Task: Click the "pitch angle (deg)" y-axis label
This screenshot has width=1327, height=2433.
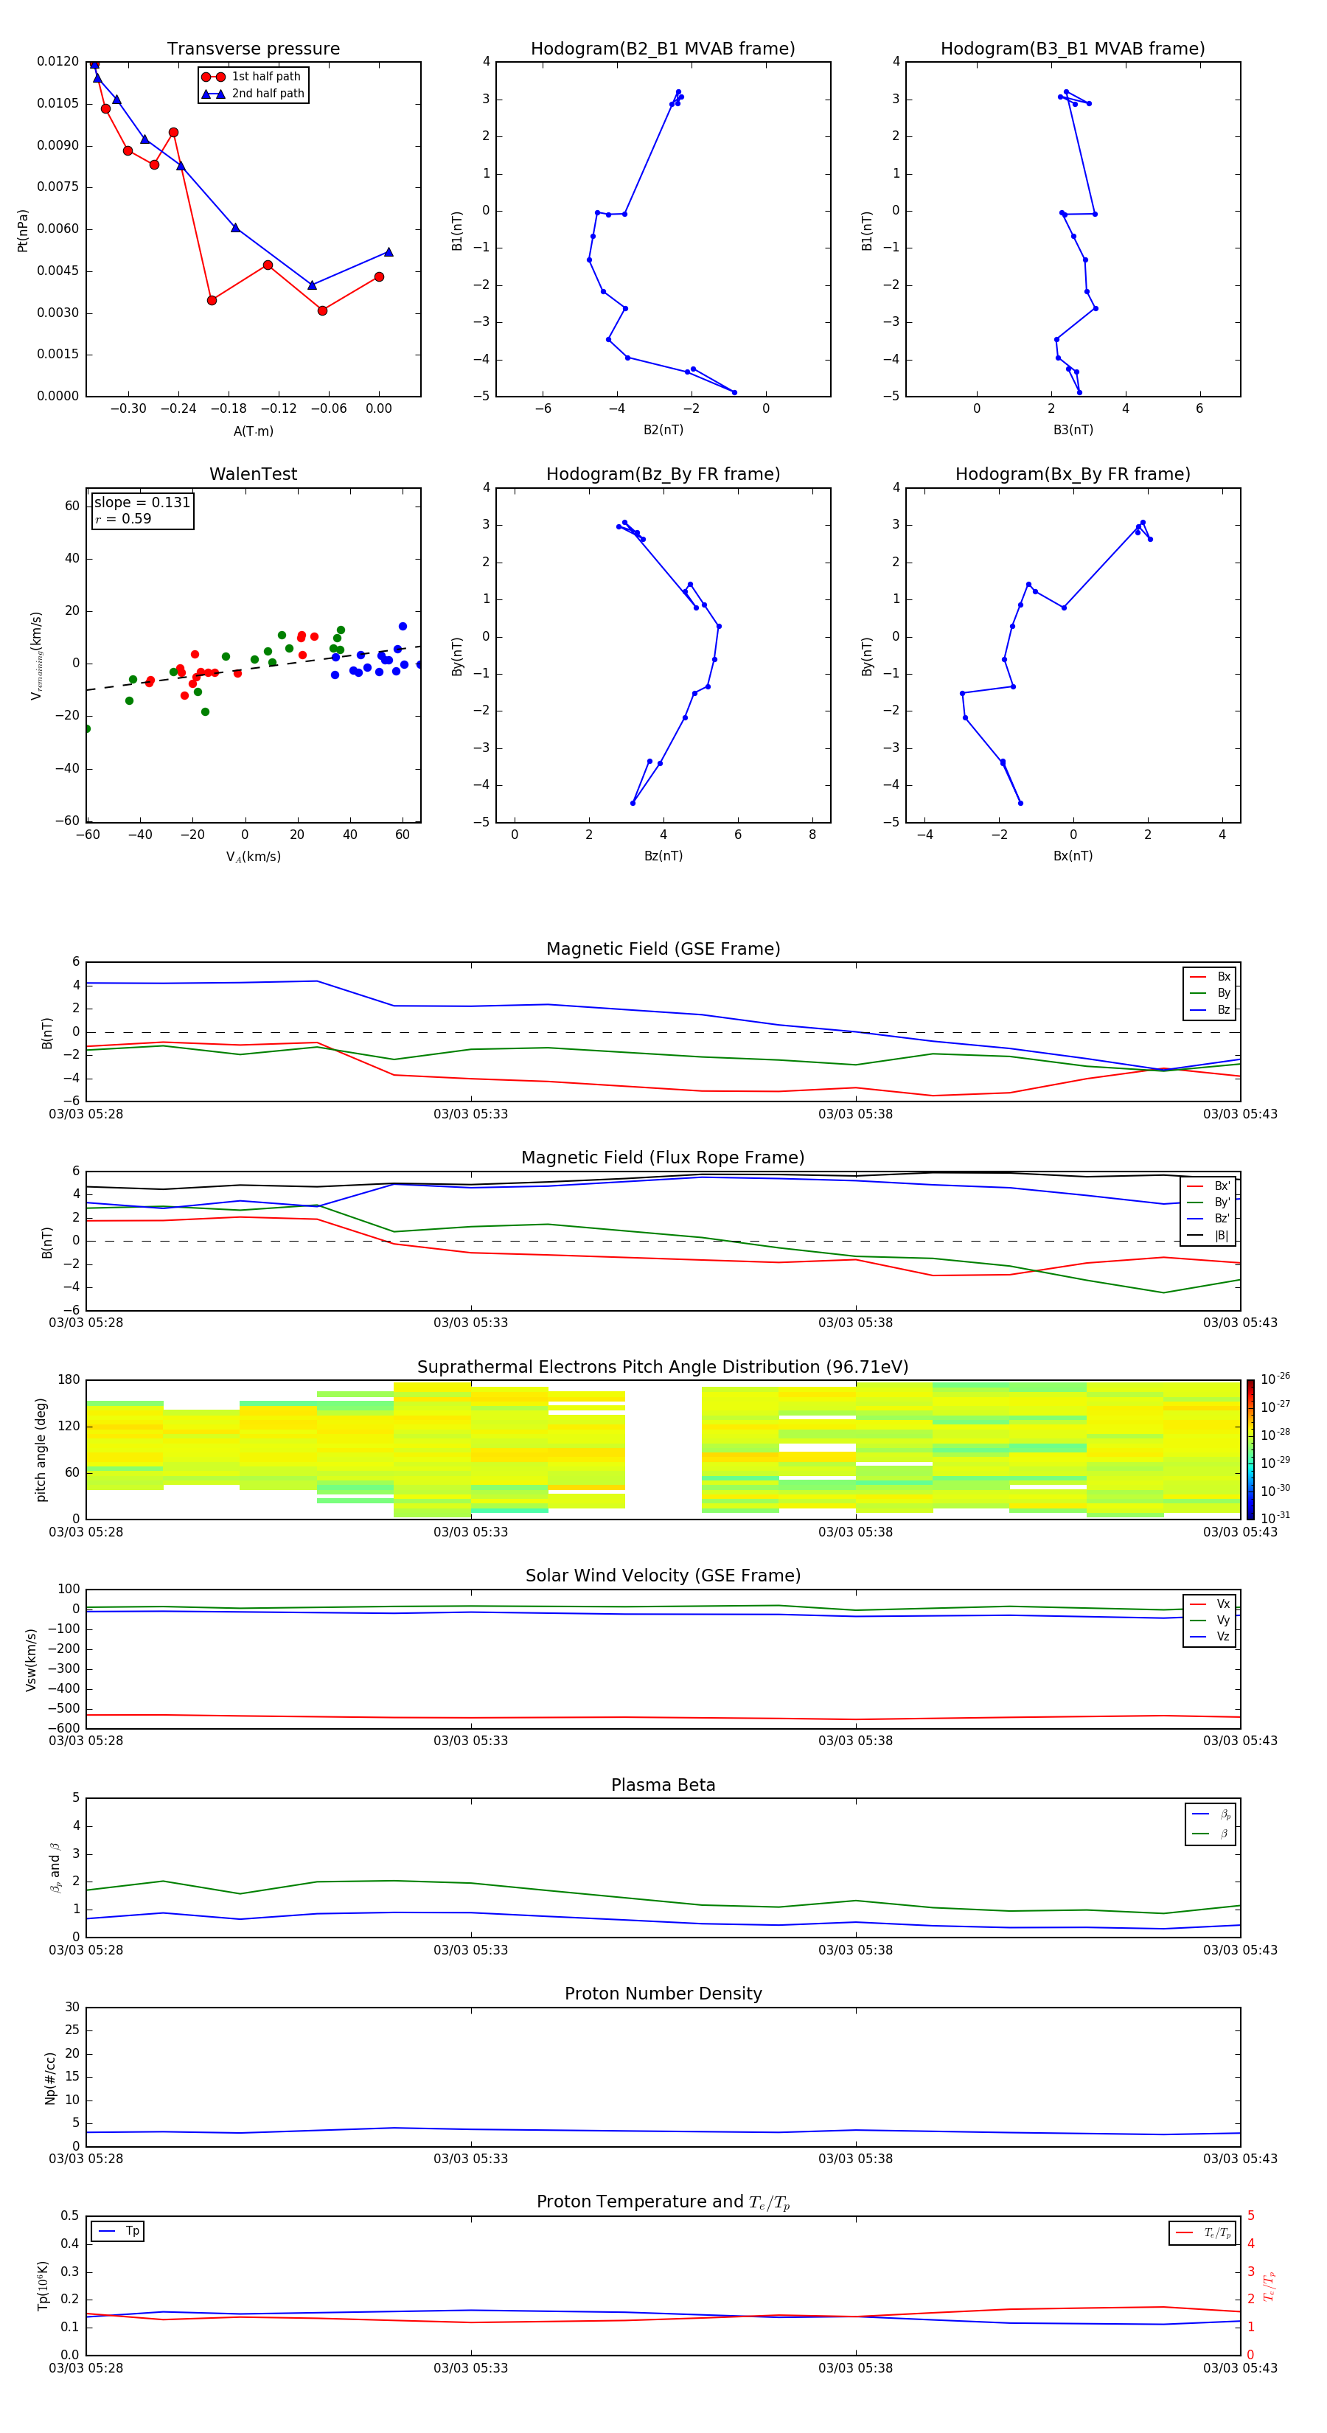Action: coord(41,1449)
